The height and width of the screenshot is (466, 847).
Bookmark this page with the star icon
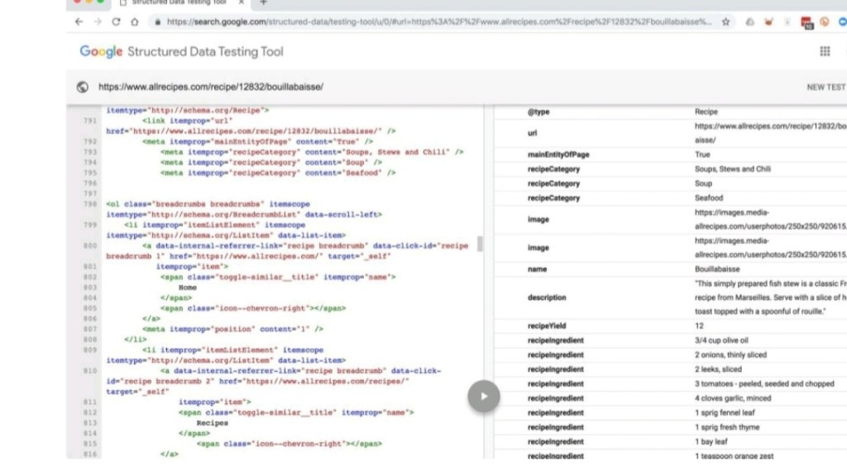(725, 22)
